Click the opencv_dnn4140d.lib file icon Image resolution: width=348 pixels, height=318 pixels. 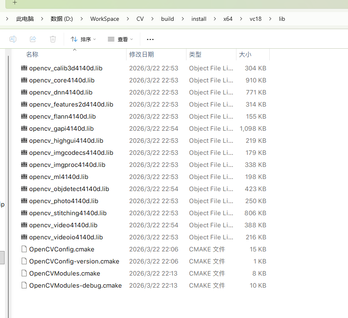point(24,92)
